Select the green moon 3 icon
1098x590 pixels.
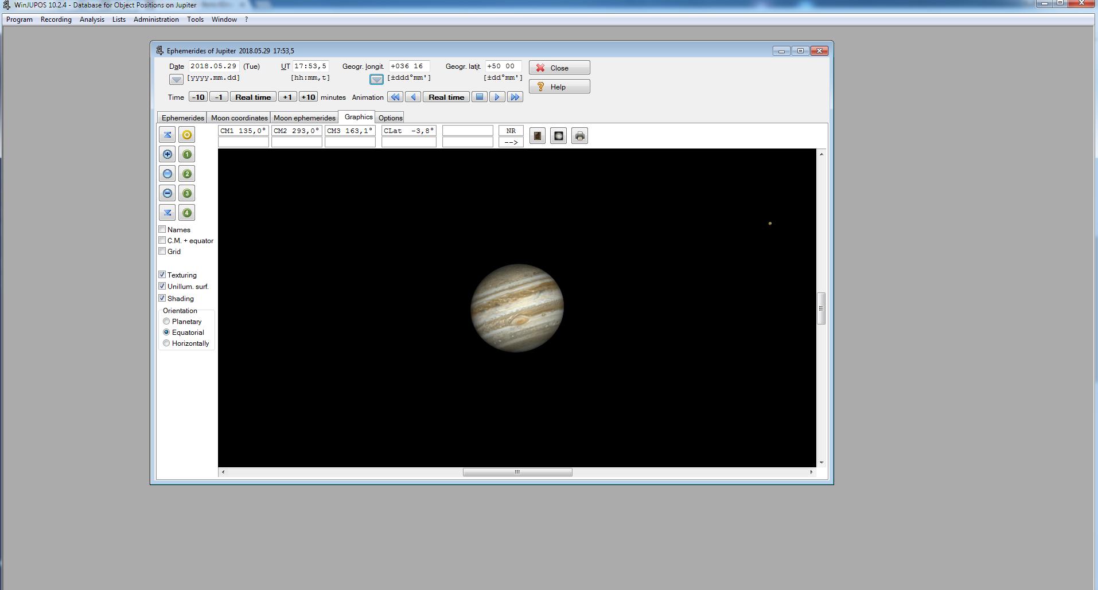[x=187, y=193]
